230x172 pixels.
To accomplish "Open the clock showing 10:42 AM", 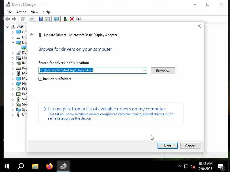I will (x=205, y=166).
